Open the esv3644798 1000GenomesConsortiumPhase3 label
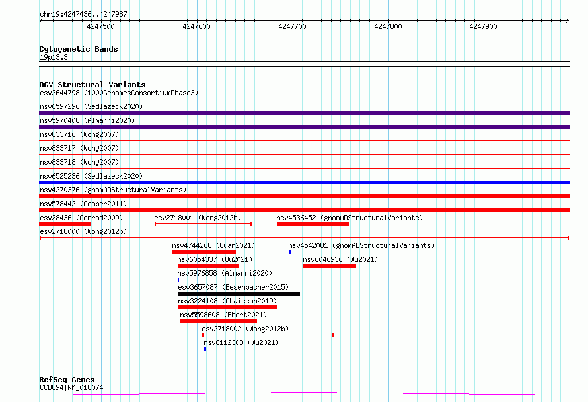Viewport: 588px width, 402px height. pos(119,93)
